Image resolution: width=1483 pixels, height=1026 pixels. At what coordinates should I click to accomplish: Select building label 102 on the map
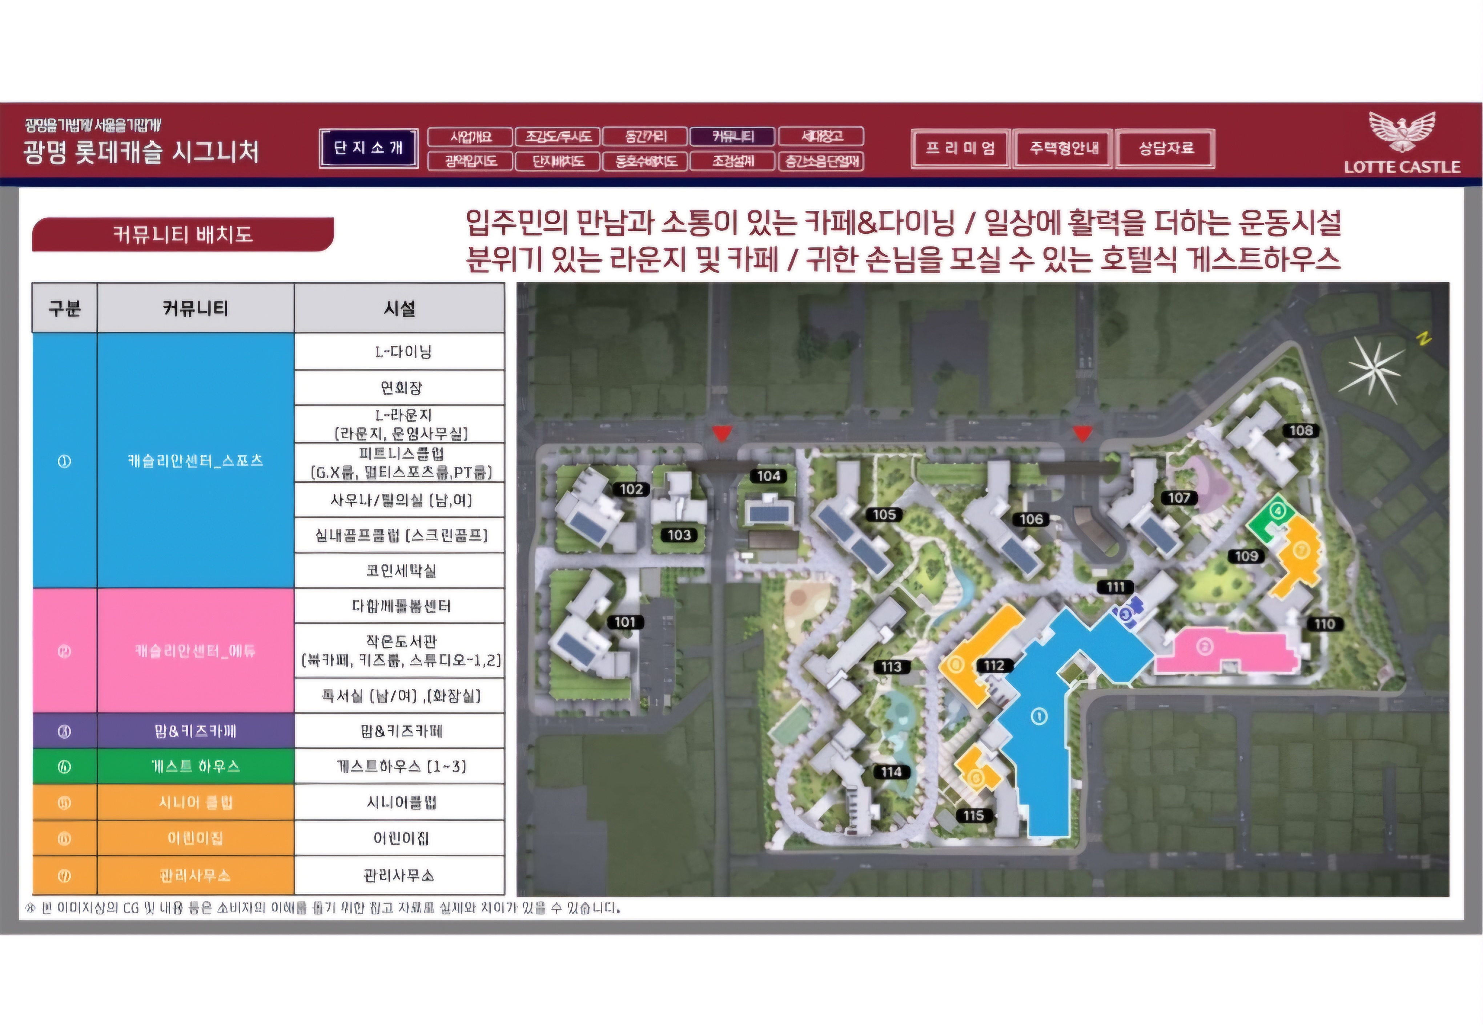631,489
